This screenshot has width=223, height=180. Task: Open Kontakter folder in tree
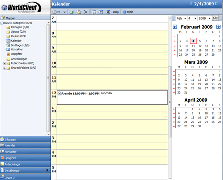pyautogui.click(x=15, y=49)
